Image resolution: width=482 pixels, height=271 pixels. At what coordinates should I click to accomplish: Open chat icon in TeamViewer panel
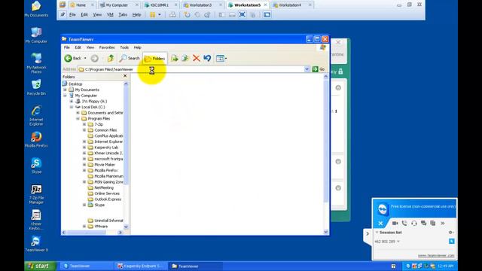(423, 223)
